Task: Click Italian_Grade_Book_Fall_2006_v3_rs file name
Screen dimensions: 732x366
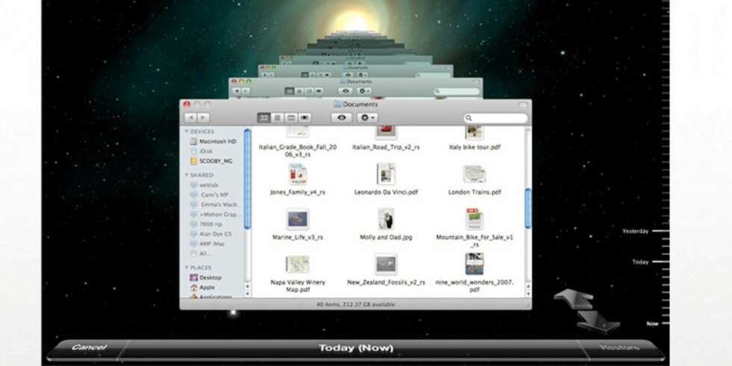Action: [x=297, y=151]
